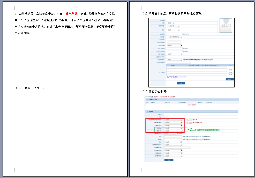The image size is (255, 178).
Task: Open the 国家或地区 dropdown
Action: 173,26
